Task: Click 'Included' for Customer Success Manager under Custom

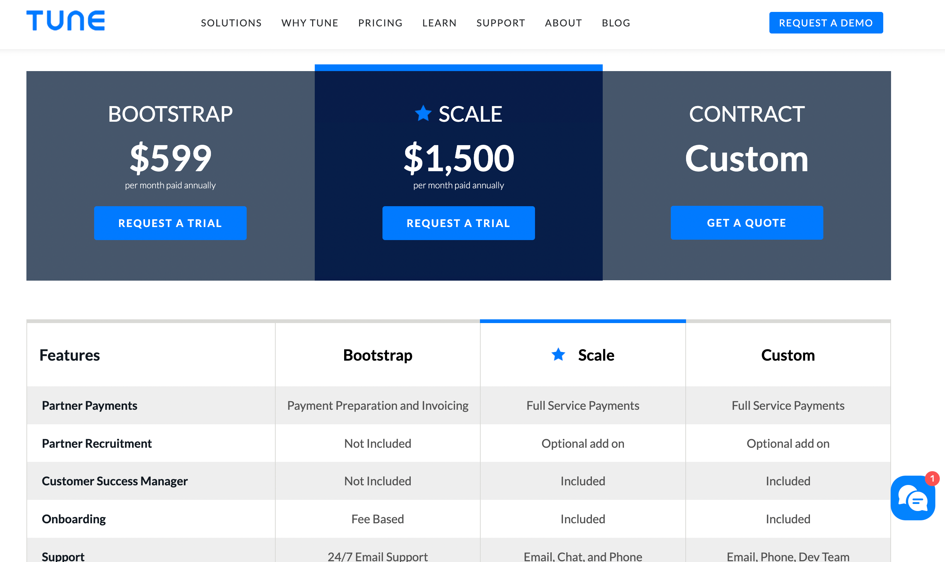Action: (788, 481)
